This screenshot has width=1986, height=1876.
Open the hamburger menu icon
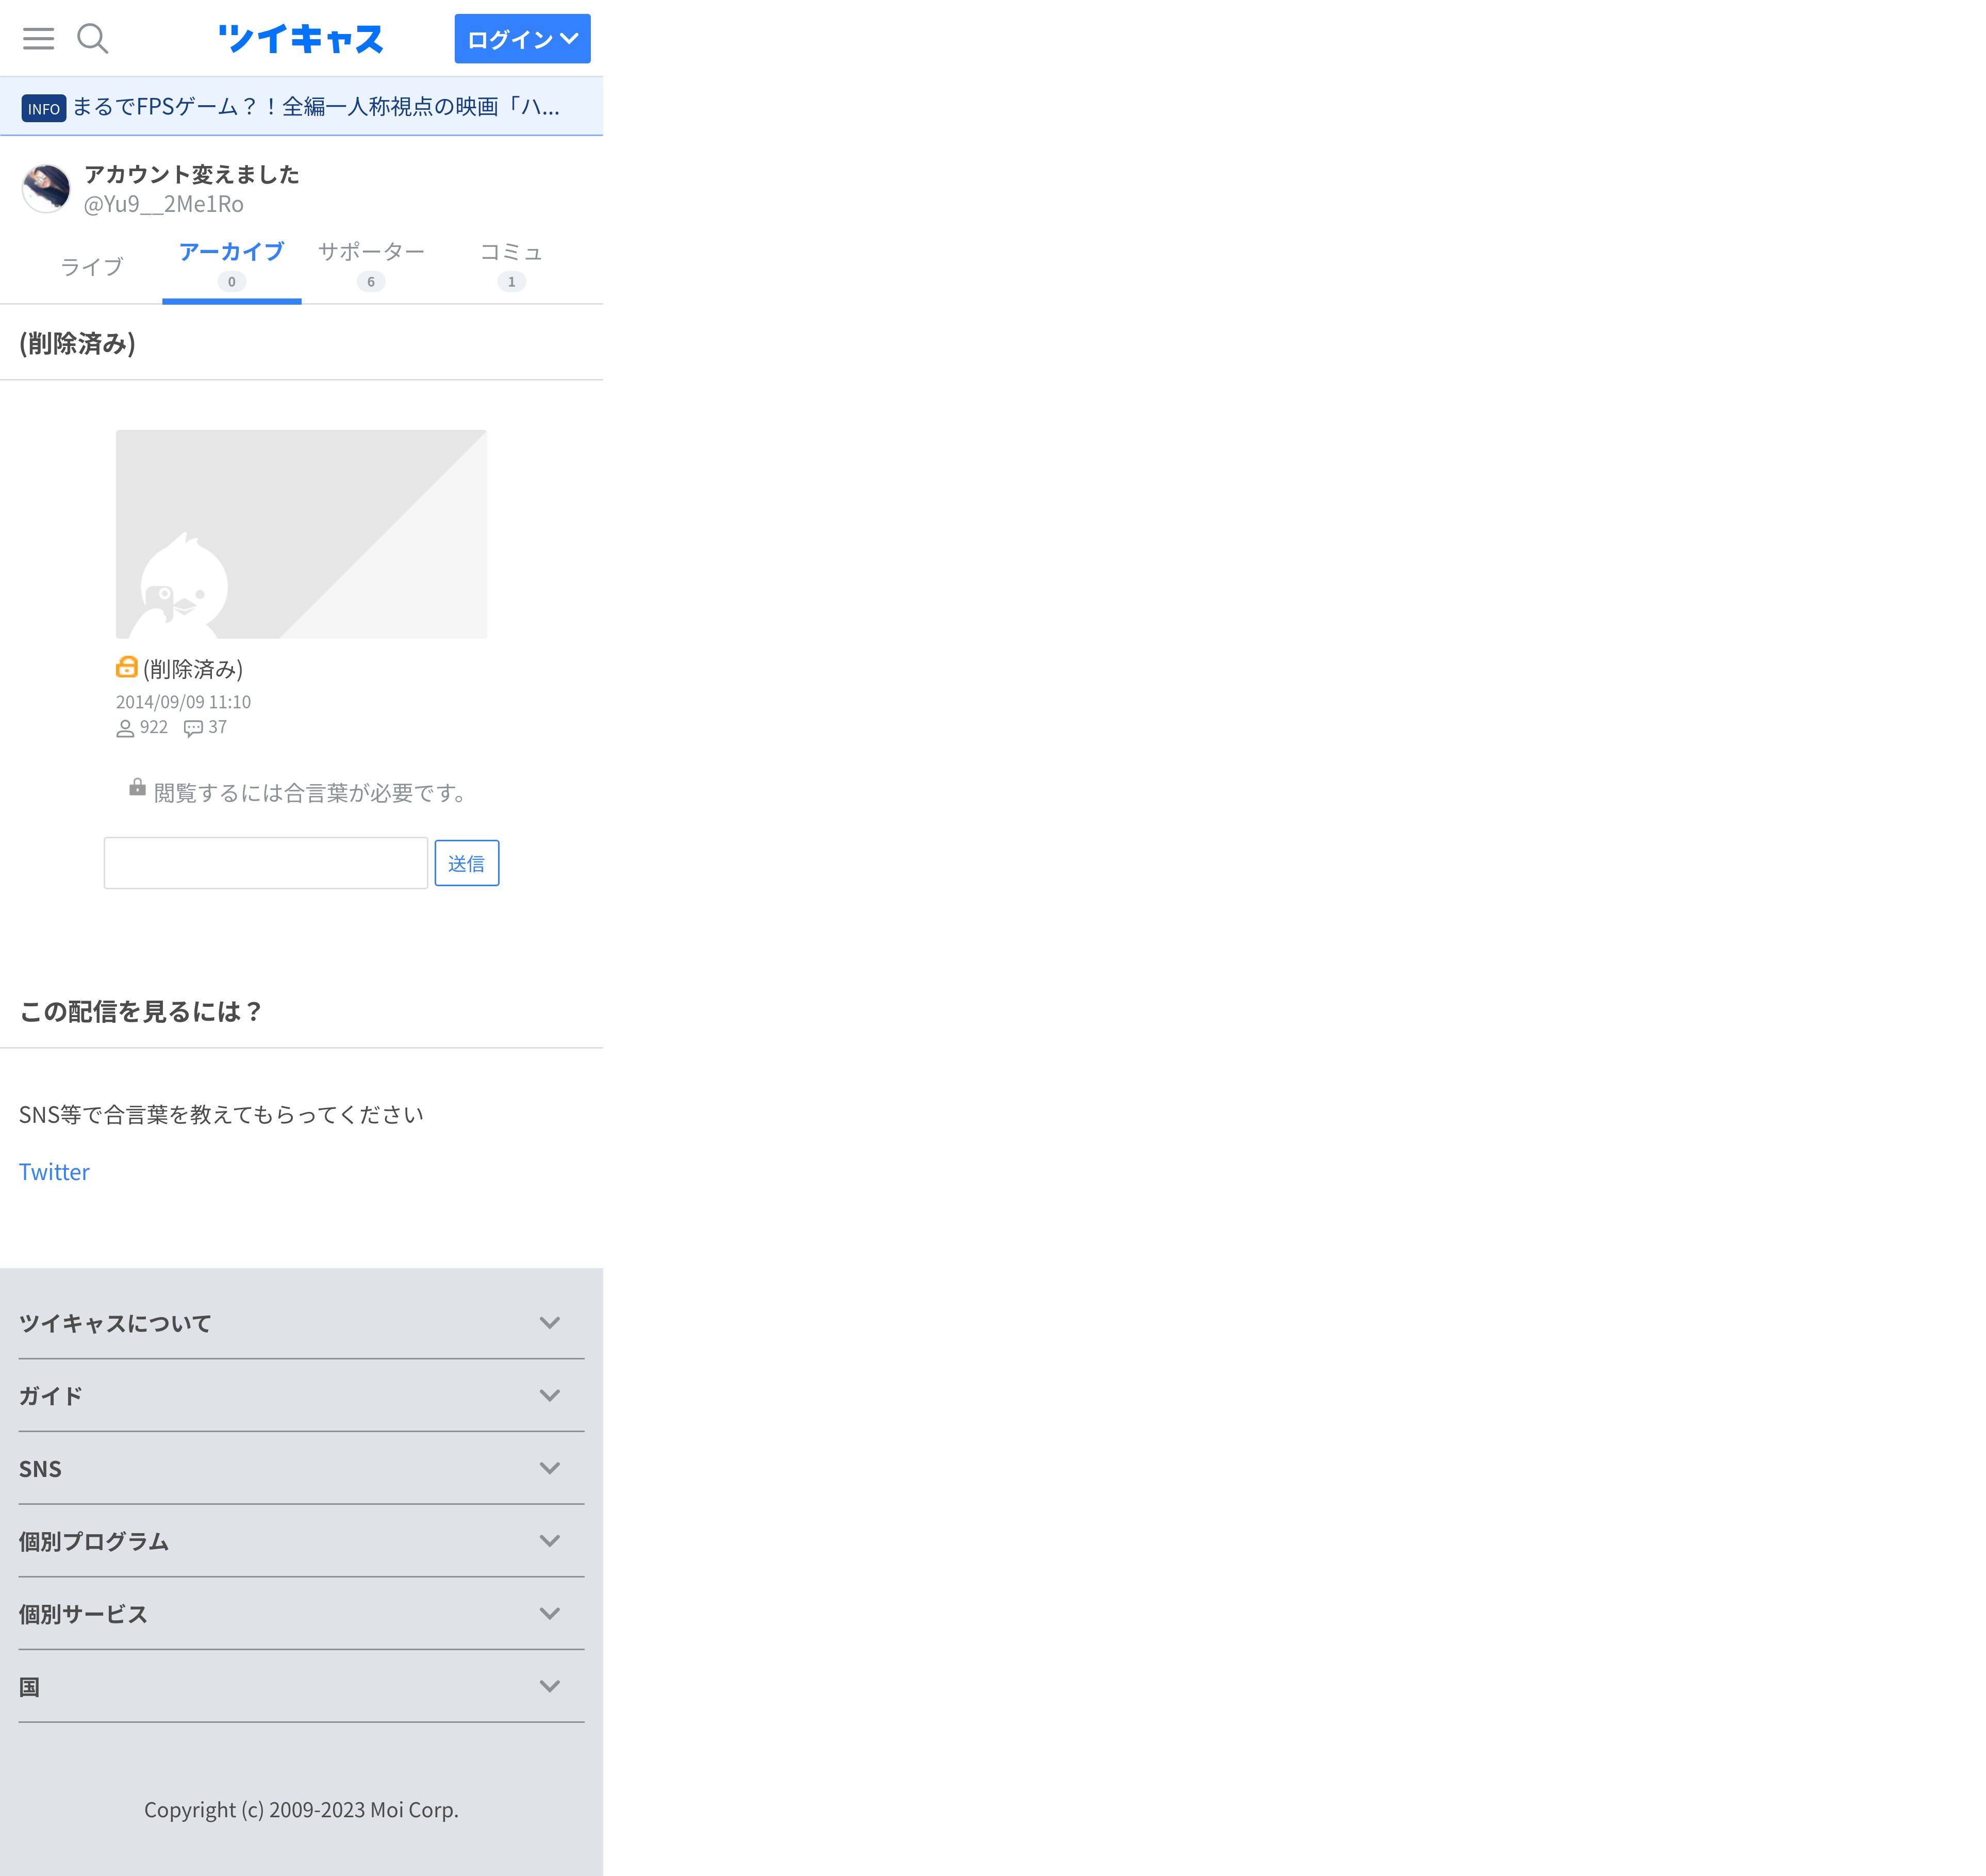38,39
